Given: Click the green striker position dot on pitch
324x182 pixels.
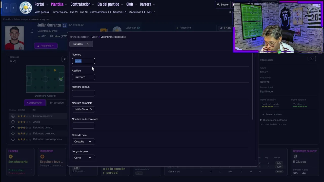Looking at the screenshot, I should tap(61, 79).
